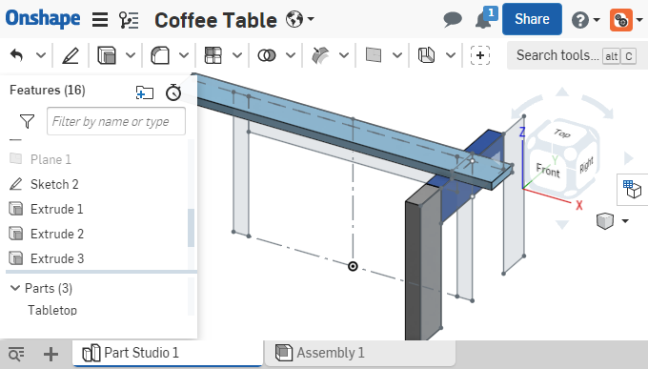This screenshot has width=648, height=369.
Task: Expand the Boolean tool dropdown
Action: pos(291,55)
